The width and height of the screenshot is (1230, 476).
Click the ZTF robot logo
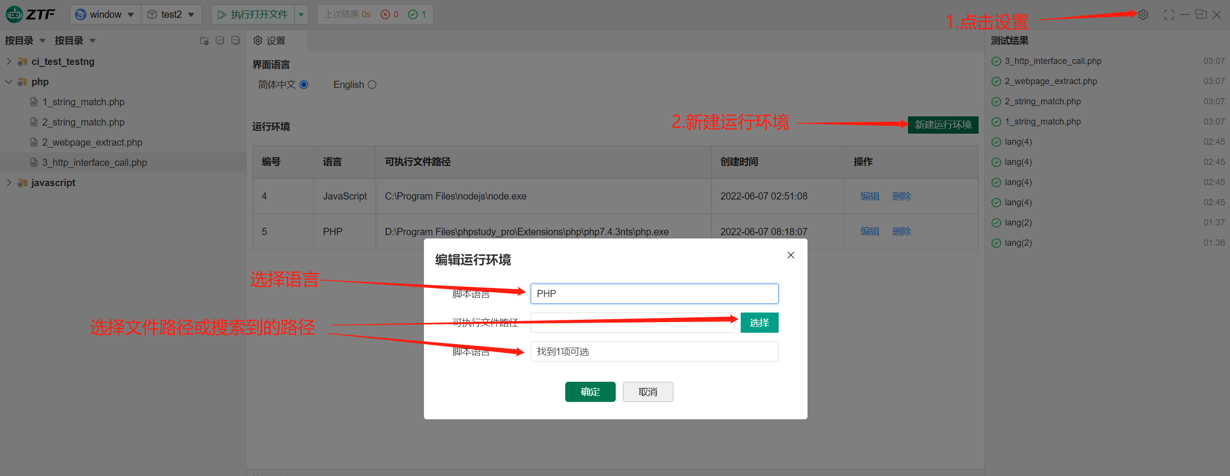14,14
